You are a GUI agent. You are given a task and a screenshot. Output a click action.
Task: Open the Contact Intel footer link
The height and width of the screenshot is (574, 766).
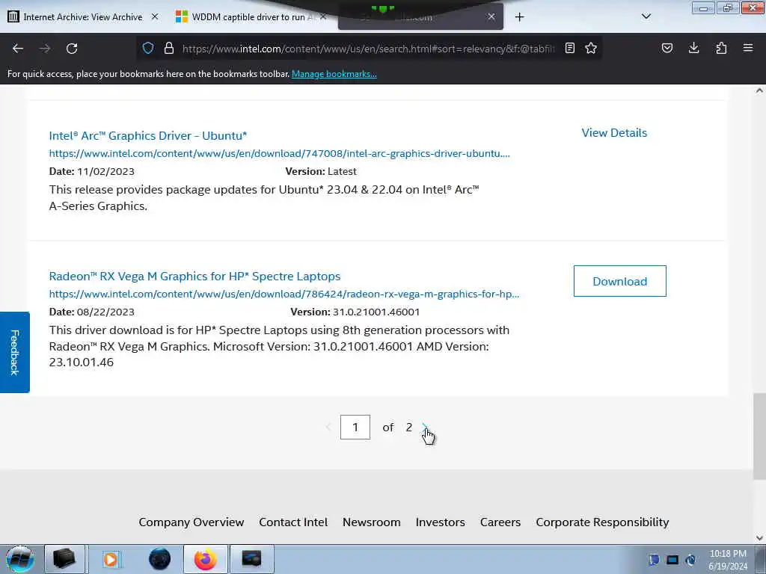coord(293,522)
